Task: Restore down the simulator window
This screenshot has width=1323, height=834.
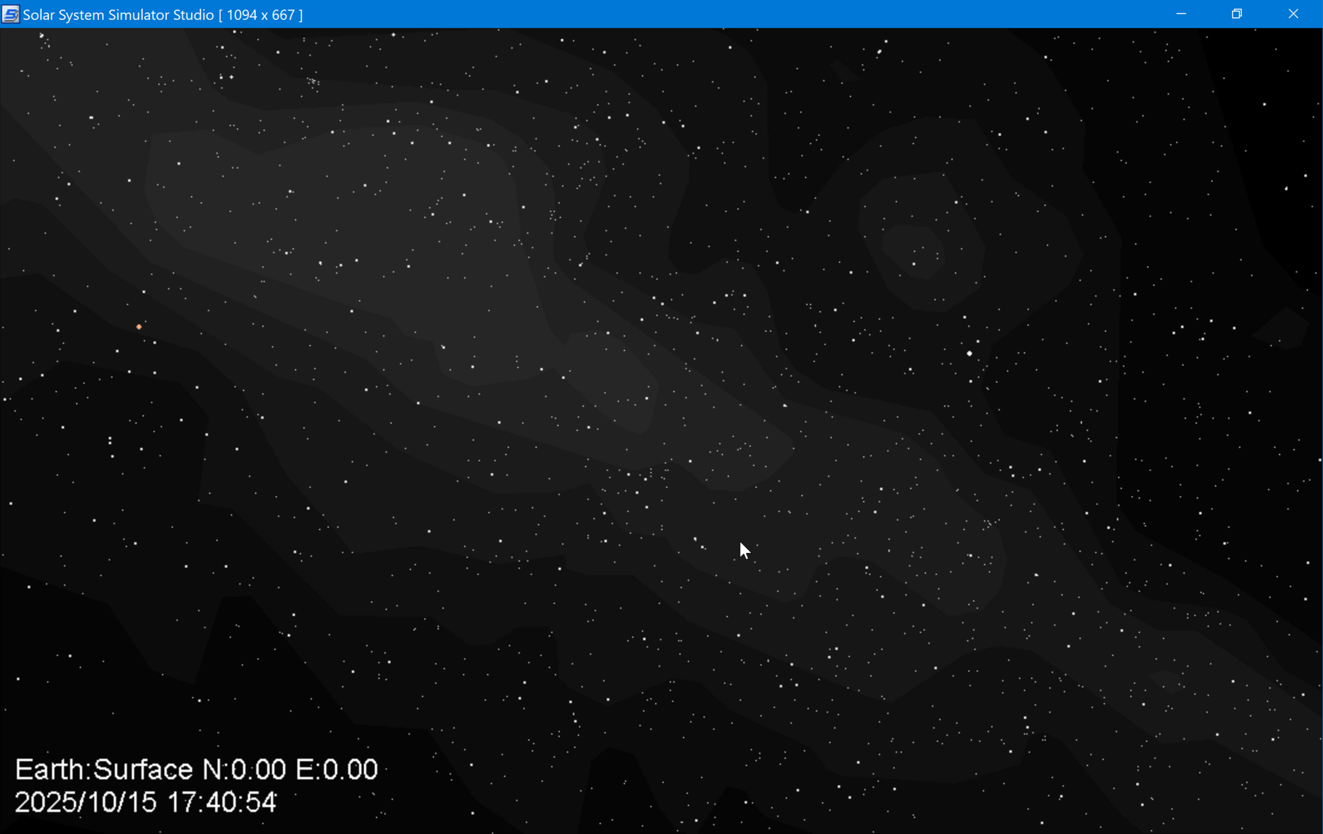Action: tap(1237, 14)
